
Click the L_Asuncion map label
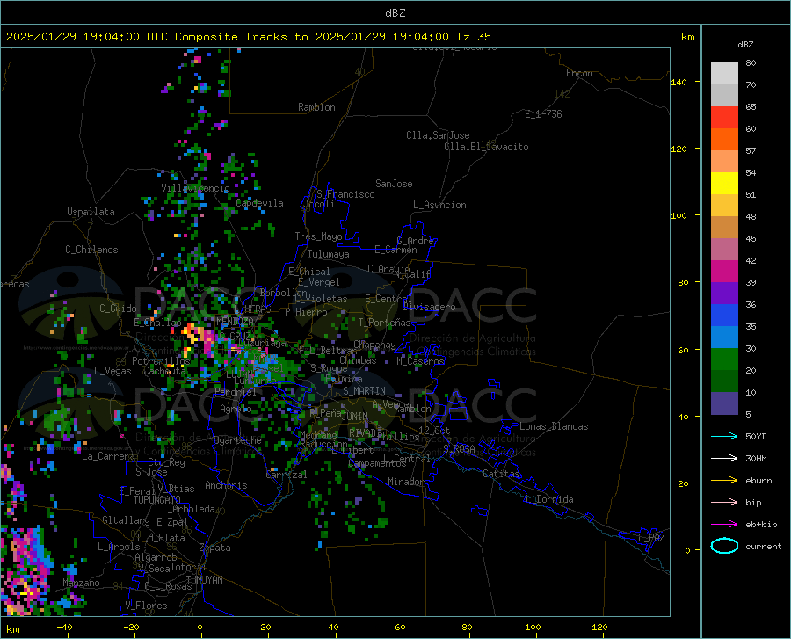tap(439, 205)
